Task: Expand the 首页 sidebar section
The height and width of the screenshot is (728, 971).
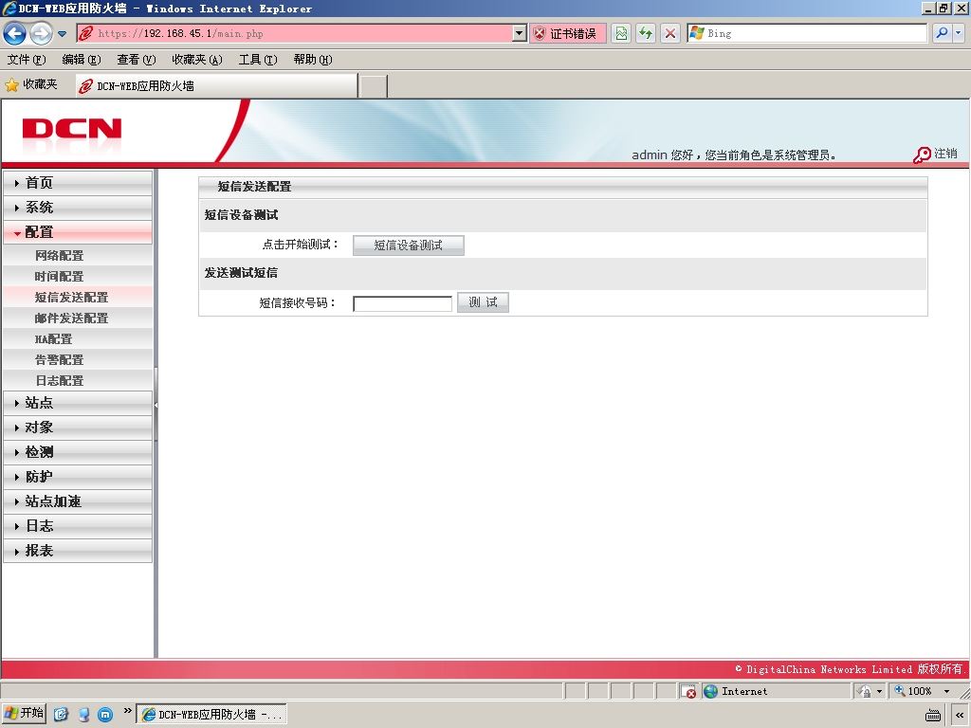Action: [78, 183]
